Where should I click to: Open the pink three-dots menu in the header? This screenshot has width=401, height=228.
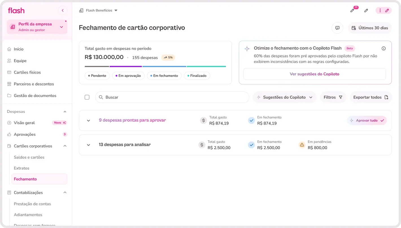tap(380, 10)
